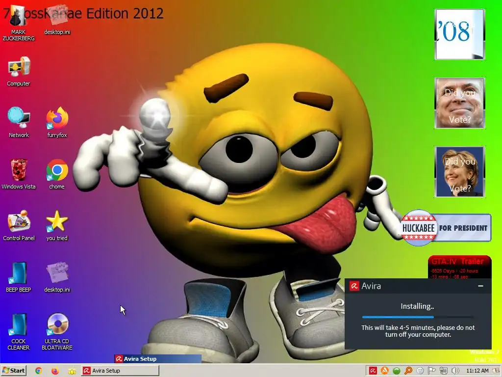Click the yellow quick launch icon

coord(72,371)
